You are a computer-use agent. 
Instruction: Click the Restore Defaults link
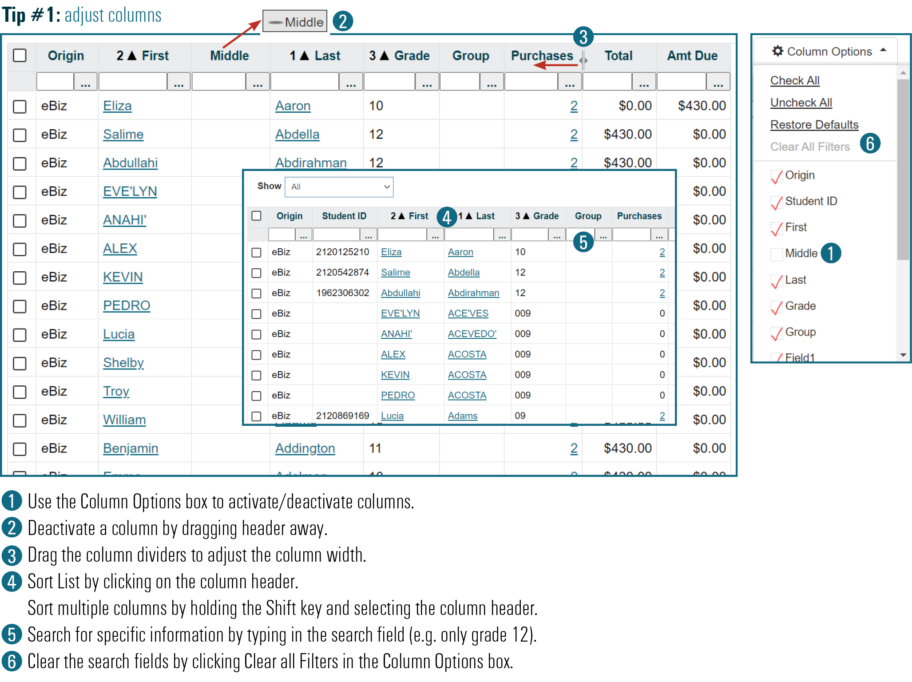pyautogui.click(x=814, y=125)
